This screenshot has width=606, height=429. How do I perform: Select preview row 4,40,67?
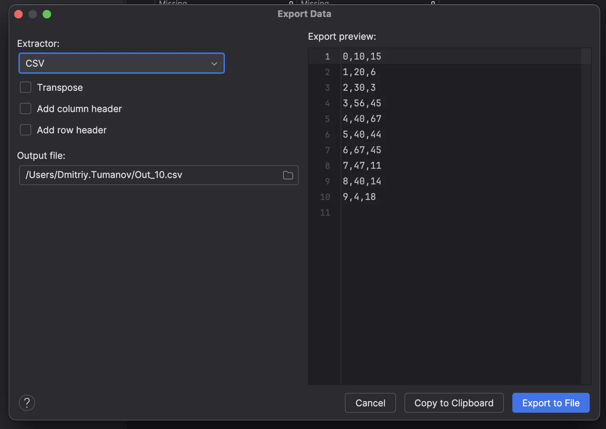pyautogui.click(x=362, y=119)
